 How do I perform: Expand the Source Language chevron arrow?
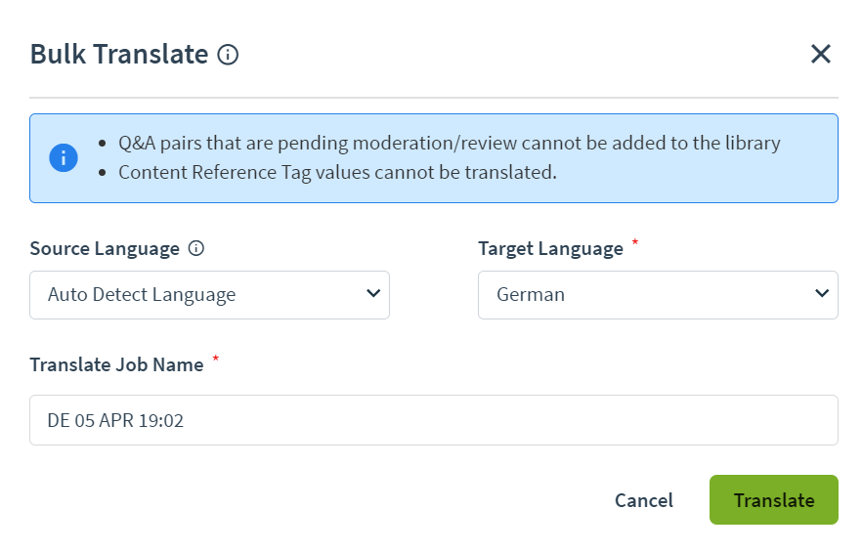tap(373, 294)
